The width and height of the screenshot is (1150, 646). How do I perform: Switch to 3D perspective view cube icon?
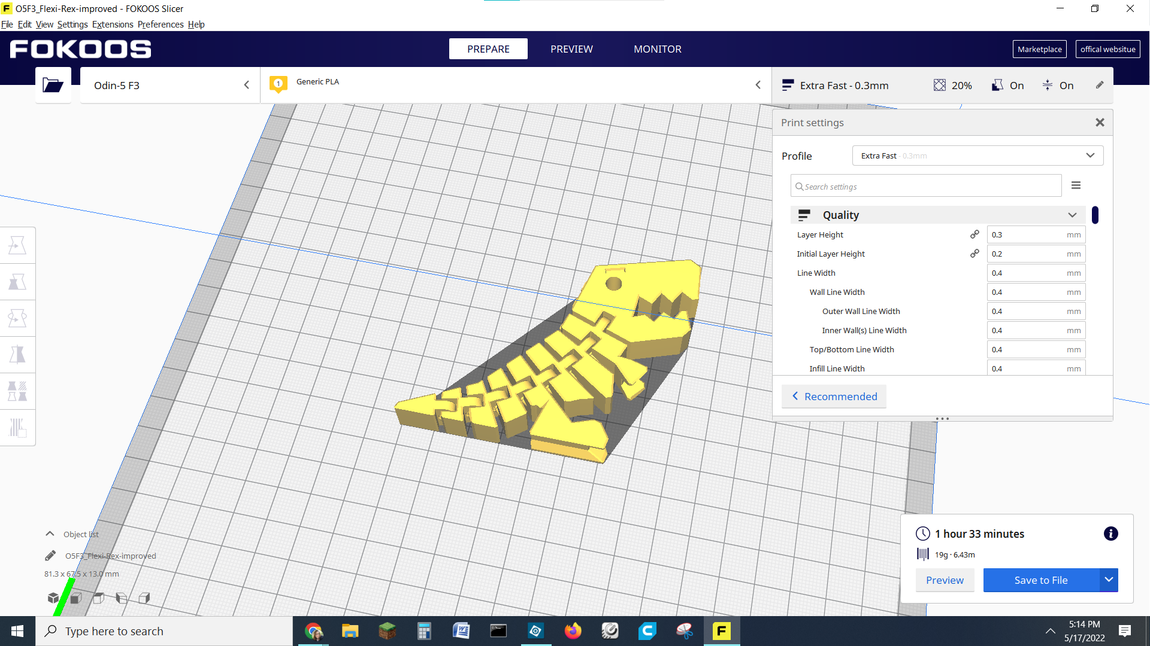(53, 598)
